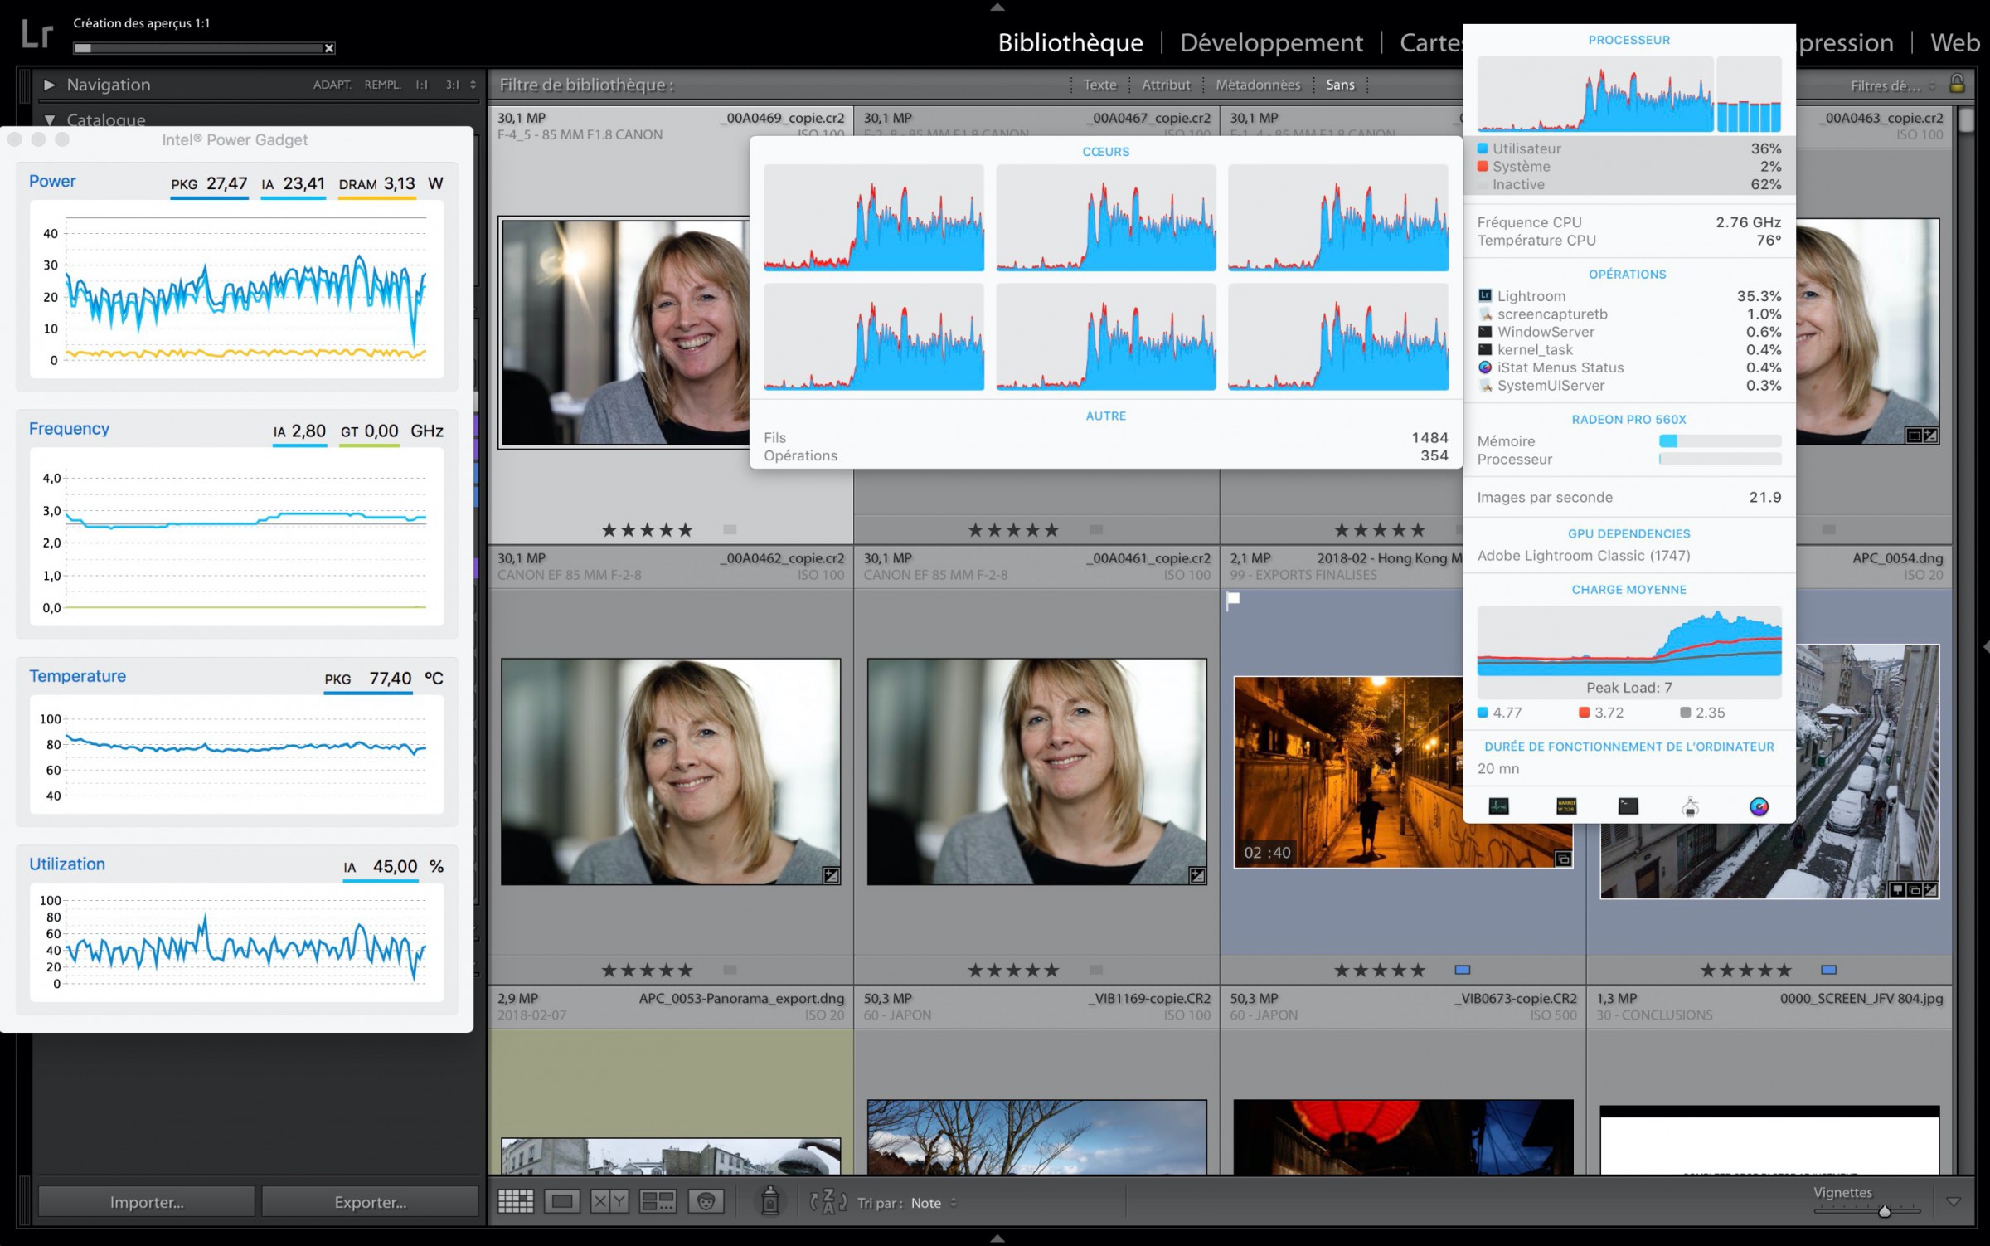Switch to the Bibliothèque module

pyautogui.click(x=1070, y=42)
